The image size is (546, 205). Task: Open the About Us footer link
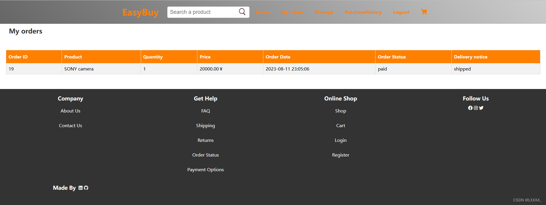point(70,111)
